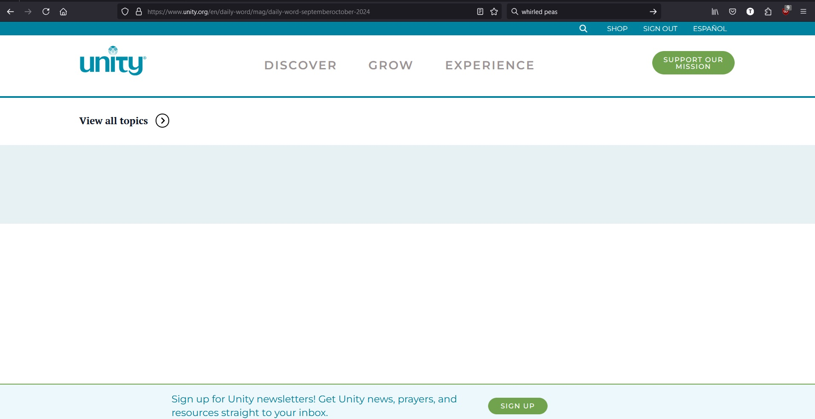Switch the site to ESPAÑOL
Viewport: 815px width, 419px height.
(x=710, y=29)
